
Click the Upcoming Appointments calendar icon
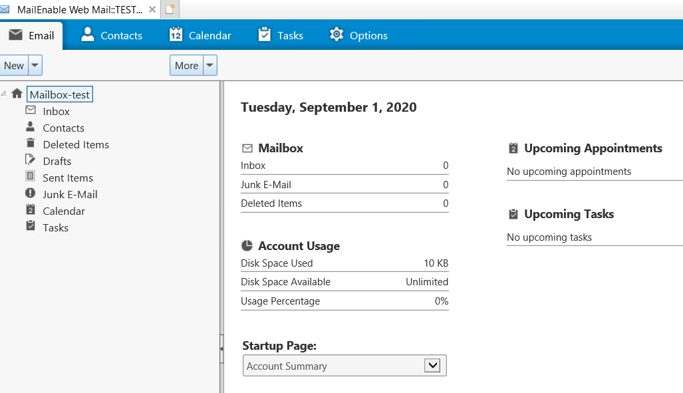pyautogui.click(x=513, y=148)
